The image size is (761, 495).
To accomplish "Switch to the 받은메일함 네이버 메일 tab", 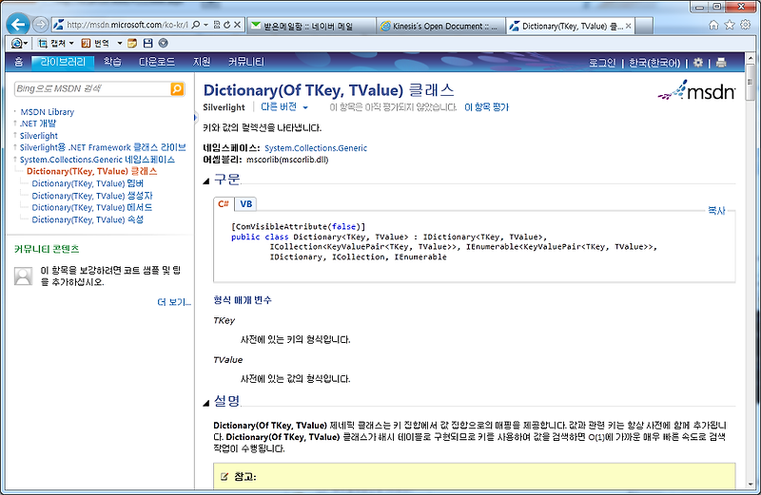I will pos(311,27).
